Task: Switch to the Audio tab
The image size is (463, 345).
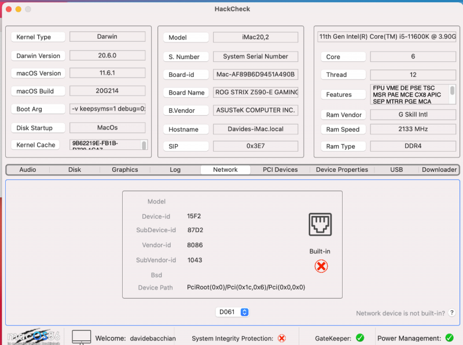Action: pyautogui.click(x=28, y=170)
